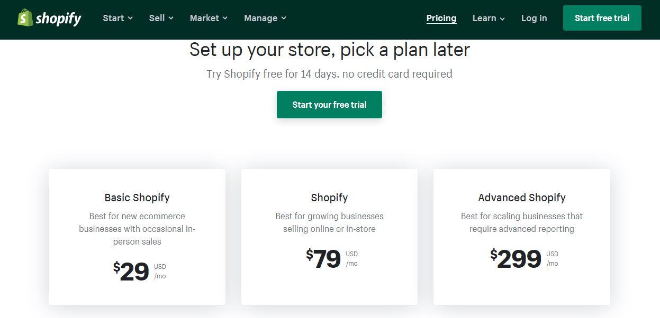Select the Advanced Shopify plan card

click(x=522, y=237)
